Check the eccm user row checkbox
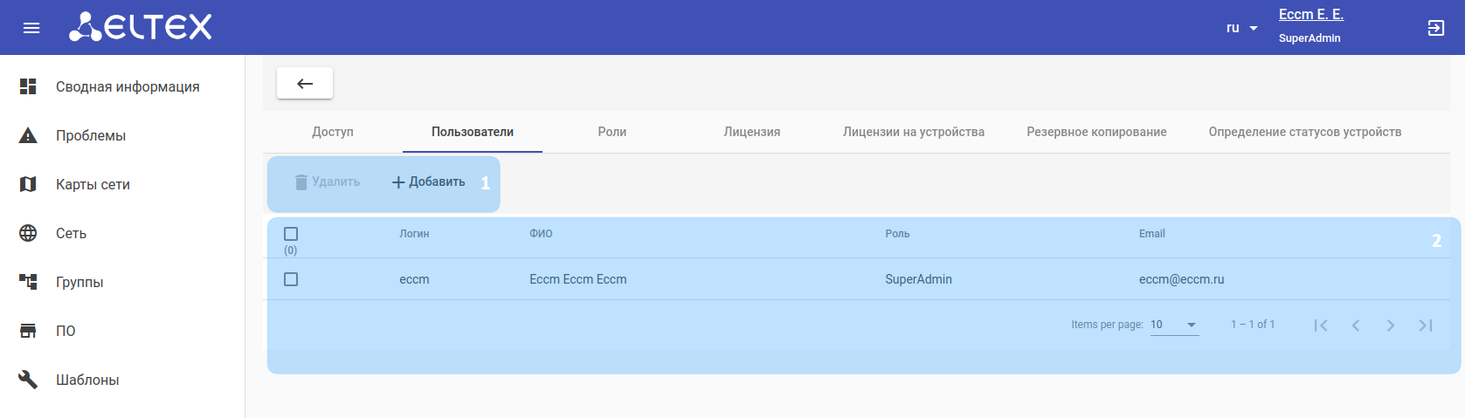1465x418 pixels. 291,279
